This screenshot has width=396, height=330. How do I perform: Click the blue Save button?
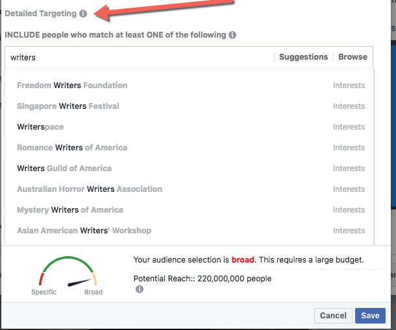pyautogui.click(x=370, y=315)
